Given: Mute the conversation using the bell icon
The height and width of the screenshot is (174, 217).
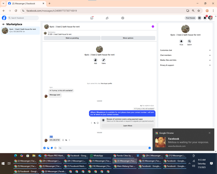Looking at the screenshot, I should point(181,41).
